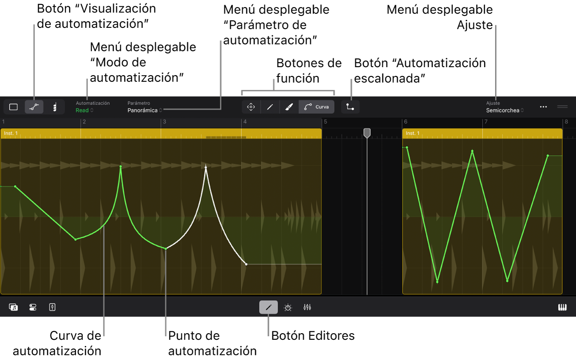Toggle the Editors pencil button
The width and height of the screenshot is (576, 361).
tap(268, 307)
